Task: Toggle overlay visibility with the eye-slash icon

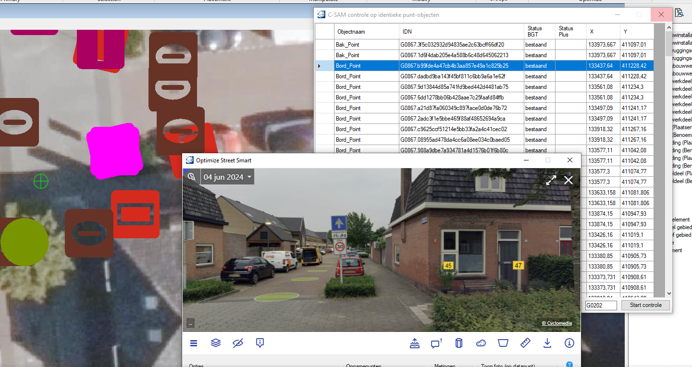Action: pos(237,343)
